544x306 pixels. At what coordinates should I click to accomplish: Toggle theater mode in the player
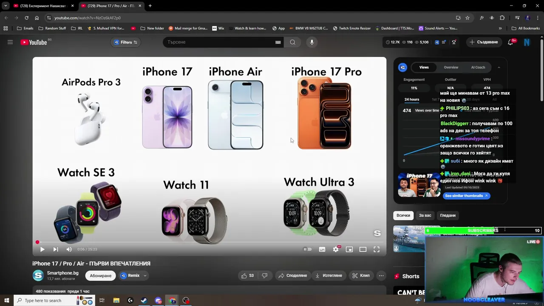pos(363,249)
